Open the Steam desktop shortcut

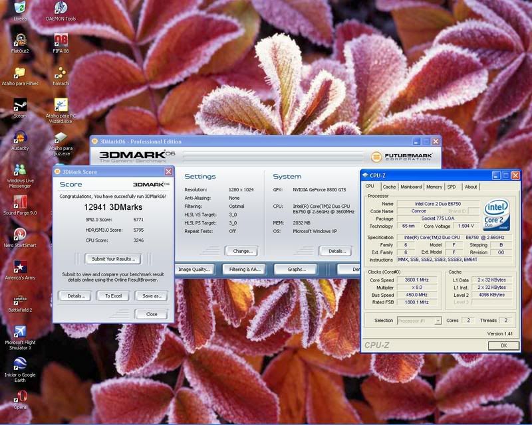click(20, 108)
